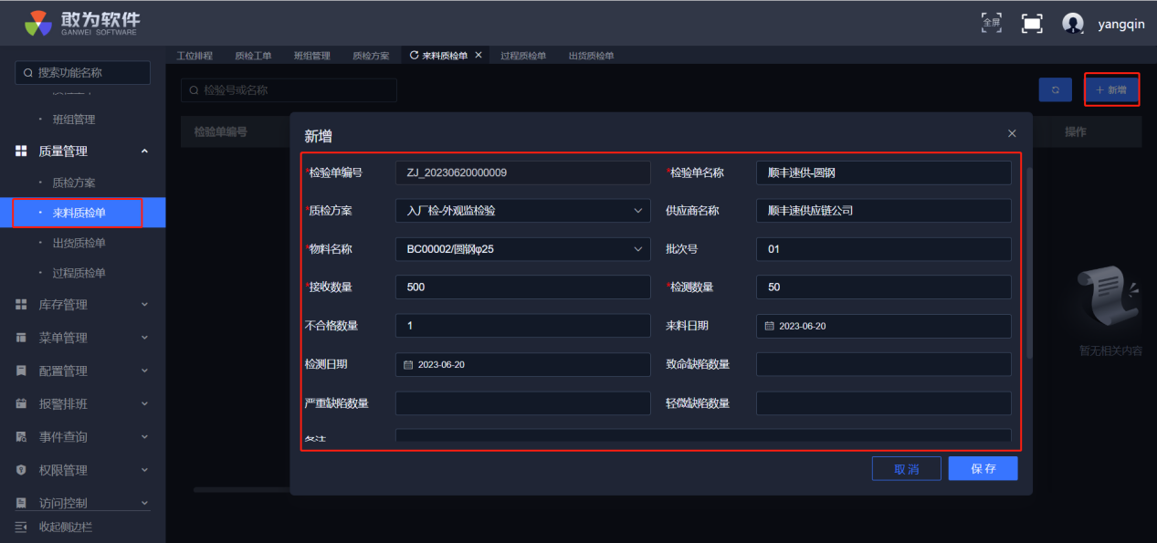
Task: Click the 接收数量 input showing 500
Action: [523, 287]
